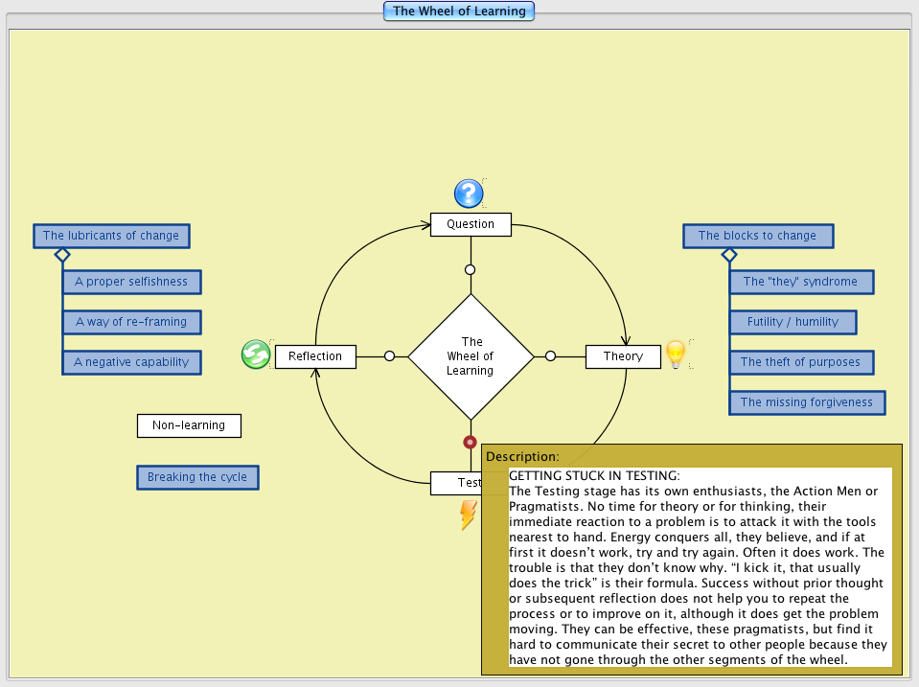The height and width of the screenshot is (687, 919).
Task: Open A proper selfishness item
Action: (x=131, y=282)
